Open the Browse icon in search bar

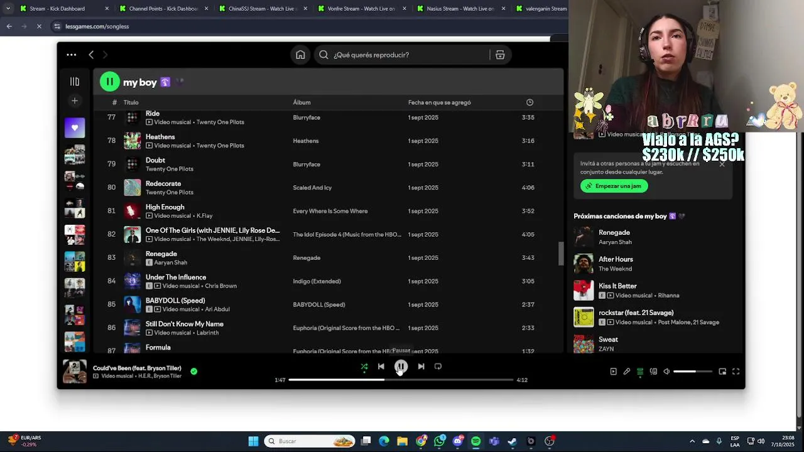[500, 55]
